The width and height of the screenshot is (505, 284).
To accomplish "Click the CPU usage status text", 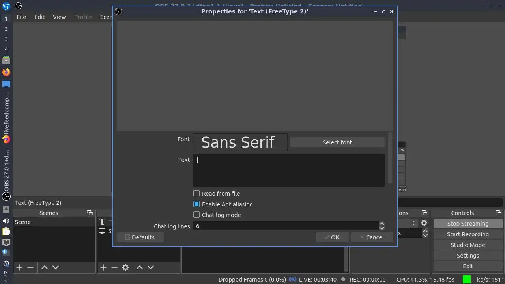I will pyautogui.click(x=425, y=280).
